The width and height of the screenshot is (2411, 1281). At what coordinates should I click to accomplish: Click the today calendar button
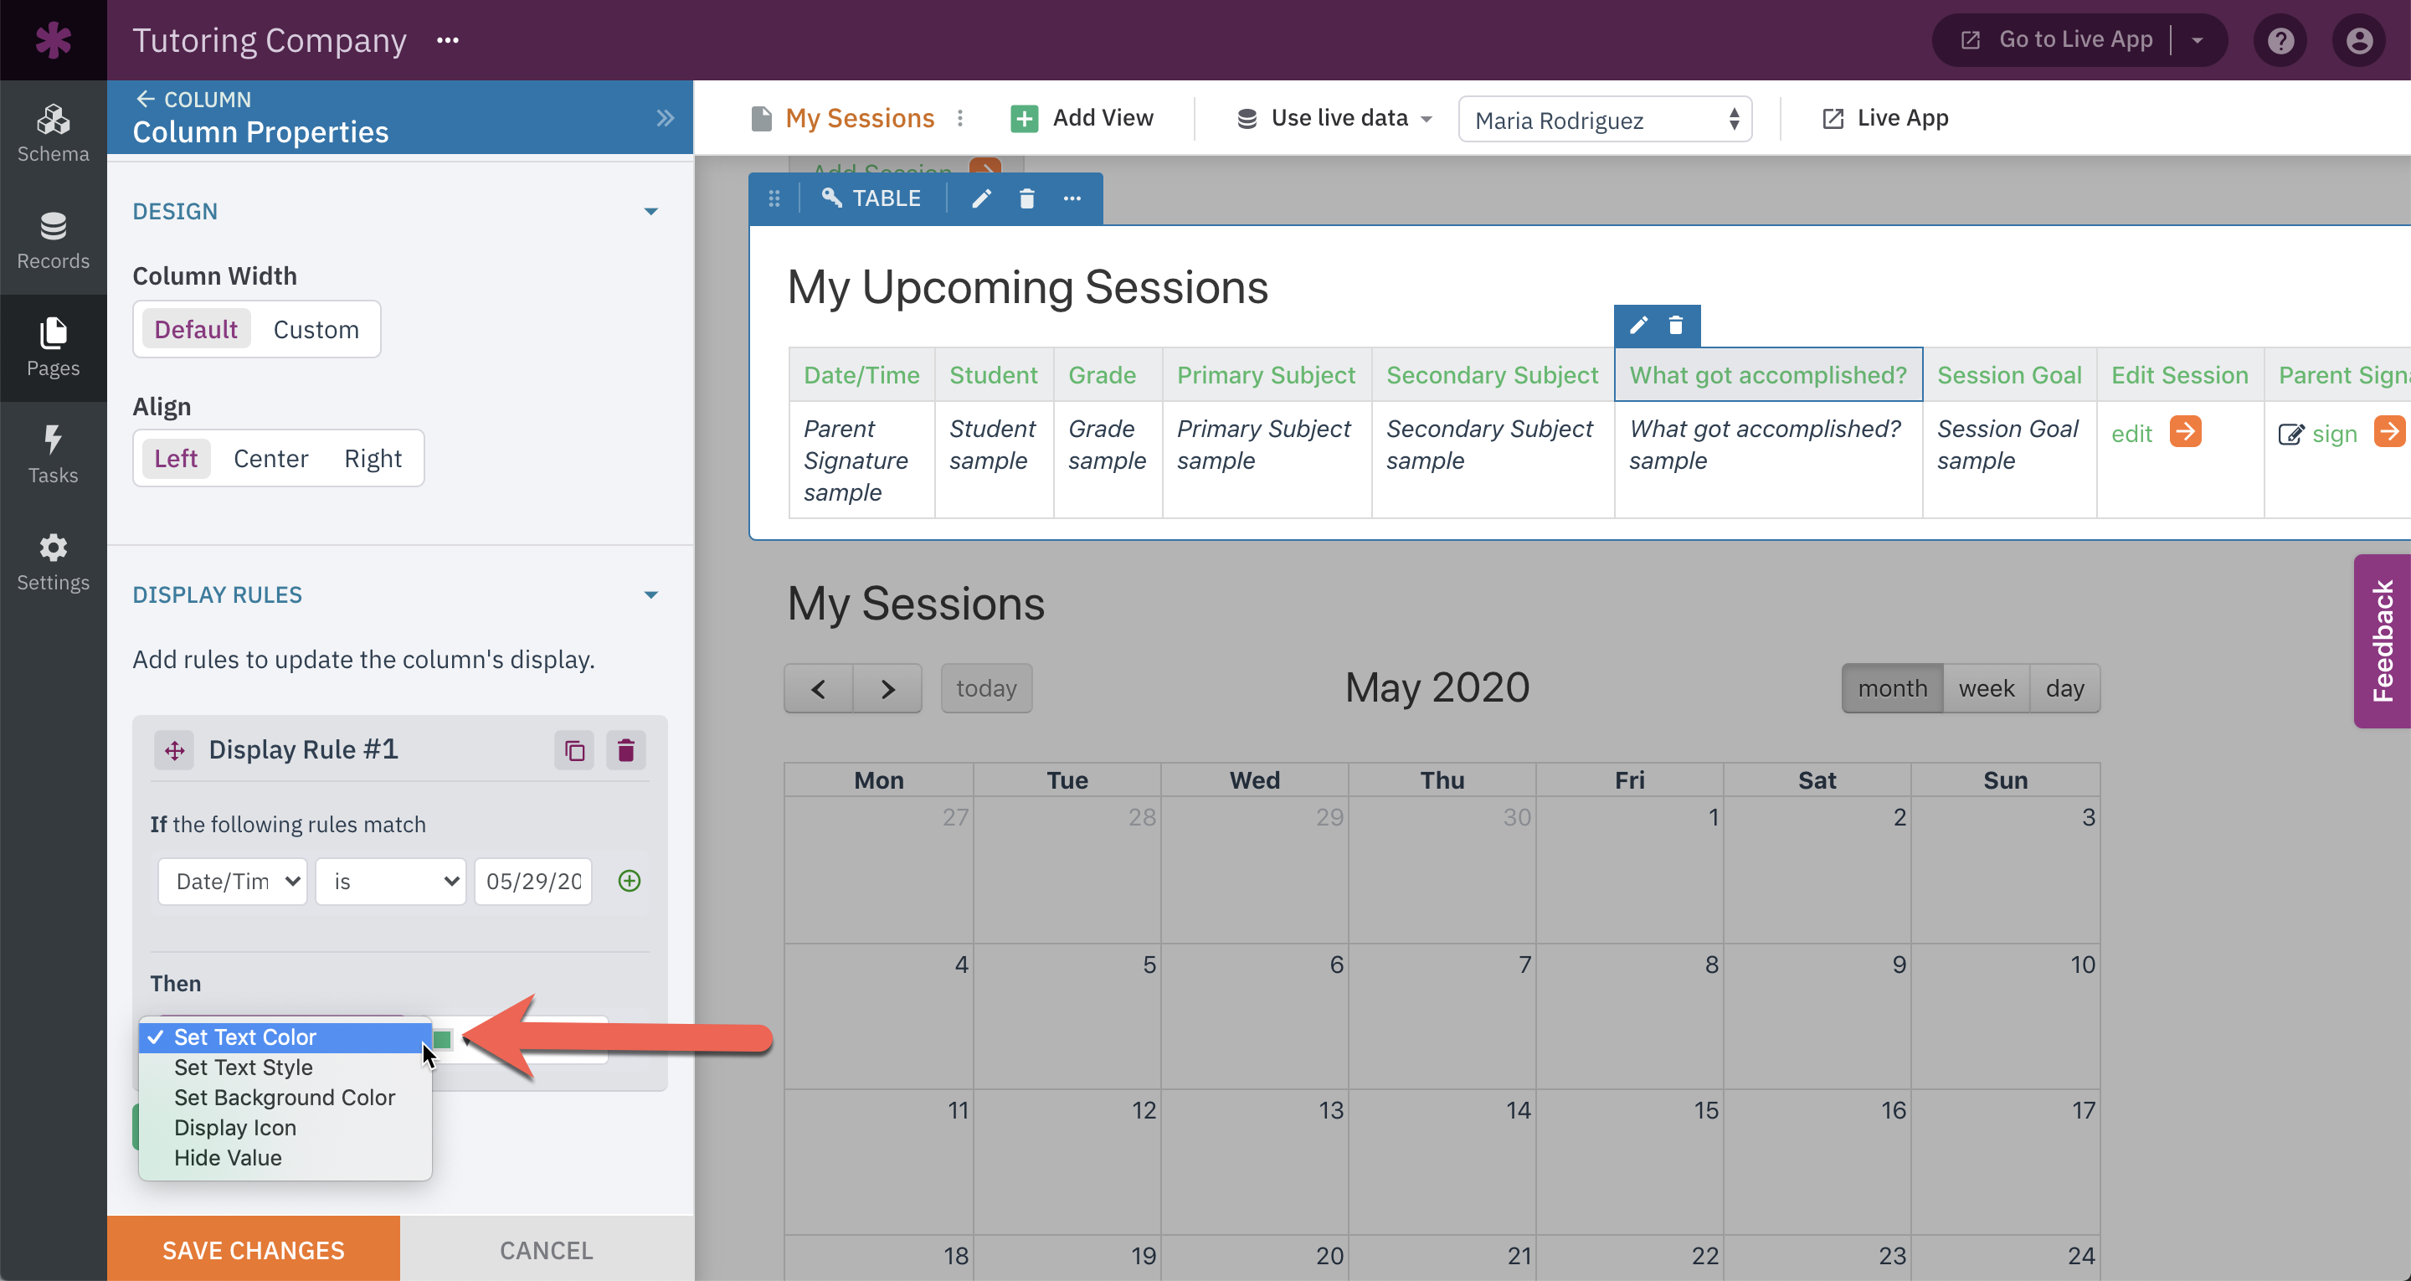point(986,689)
